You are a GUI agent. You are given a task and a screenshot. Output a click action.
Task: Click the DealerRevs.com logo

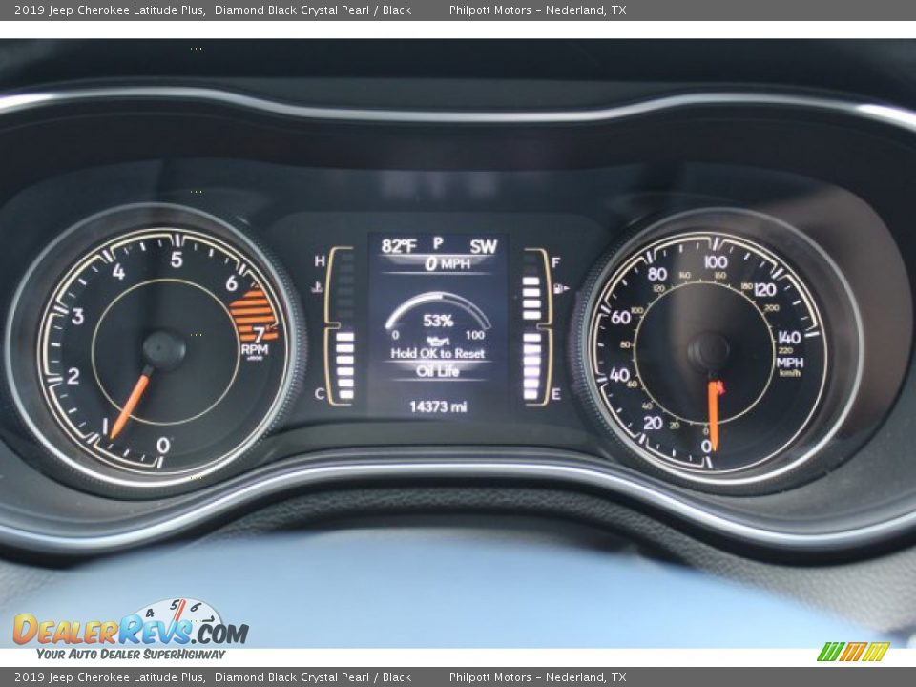[131, 630]
